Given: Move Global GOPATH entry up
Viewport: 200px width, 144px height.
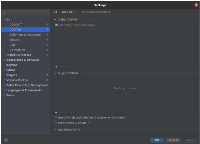Looking at the screenshot, I should coord(66,66).
